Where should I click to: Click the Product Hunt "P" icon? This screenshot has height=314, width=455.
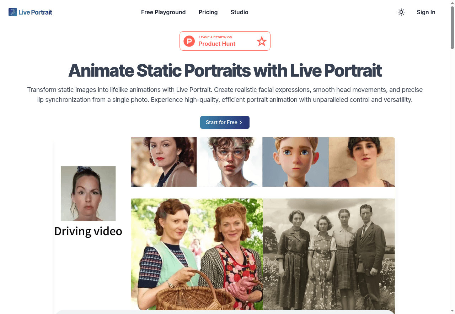coord(188,41)
